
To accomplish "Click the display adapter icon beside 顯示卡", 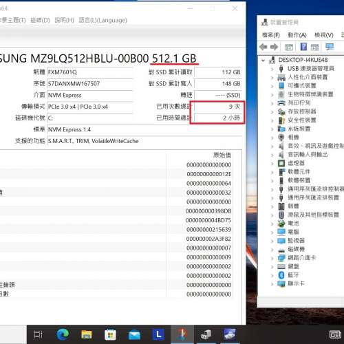I will point(281,283).
